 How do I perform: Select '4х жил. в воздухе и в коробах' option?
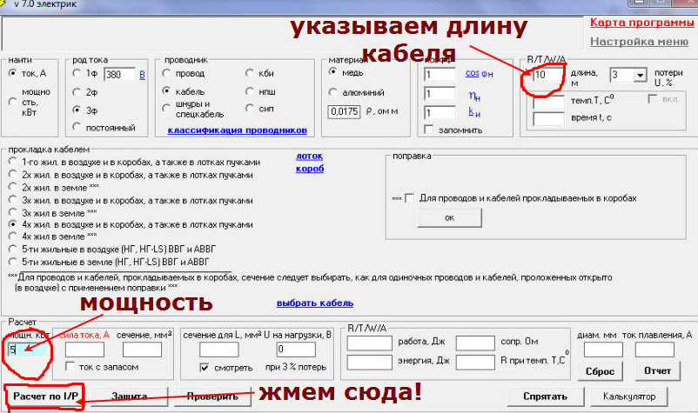(x=13, y=224)
